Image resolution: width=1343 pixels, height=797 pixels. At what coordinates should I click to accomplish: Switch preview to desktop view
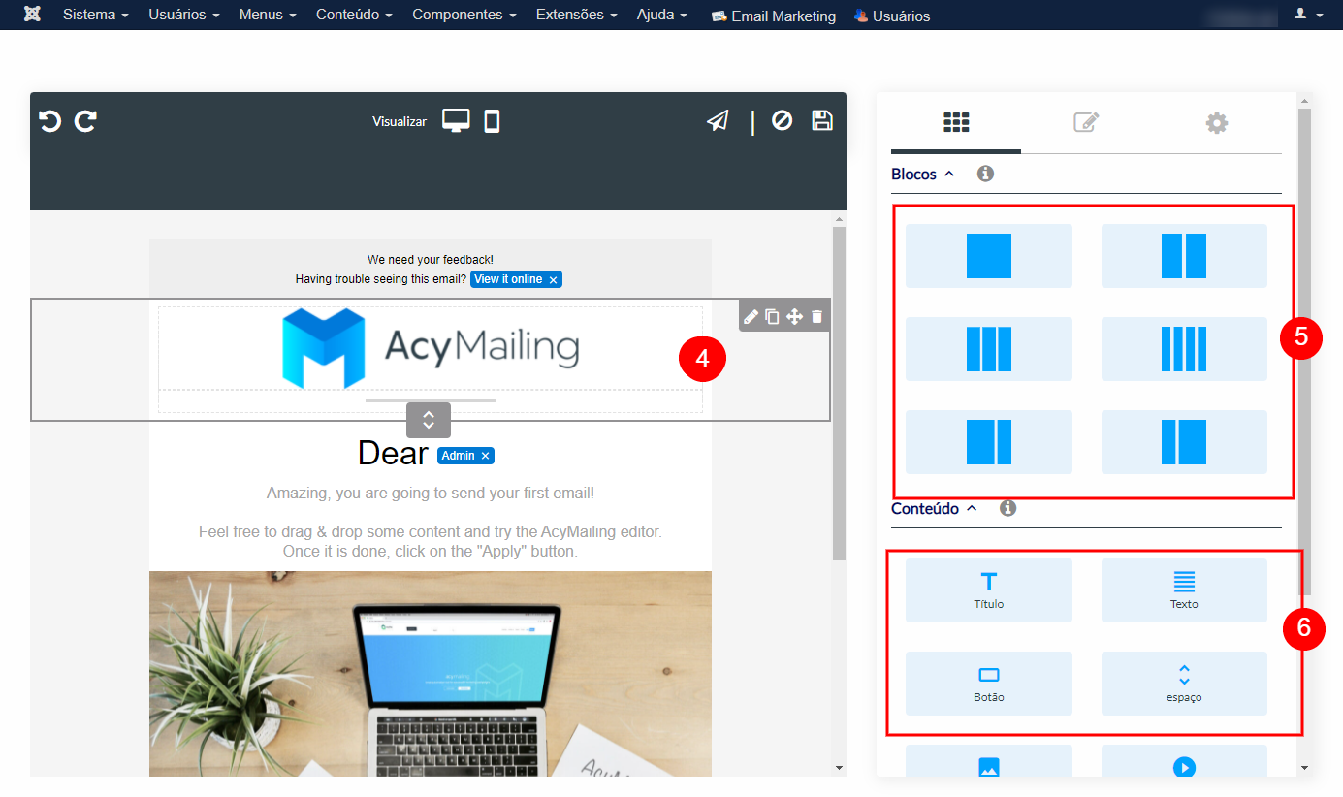(x=456, y=120)
